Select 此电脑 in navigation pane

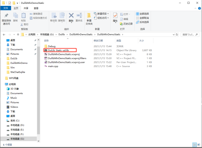point(12,84)
